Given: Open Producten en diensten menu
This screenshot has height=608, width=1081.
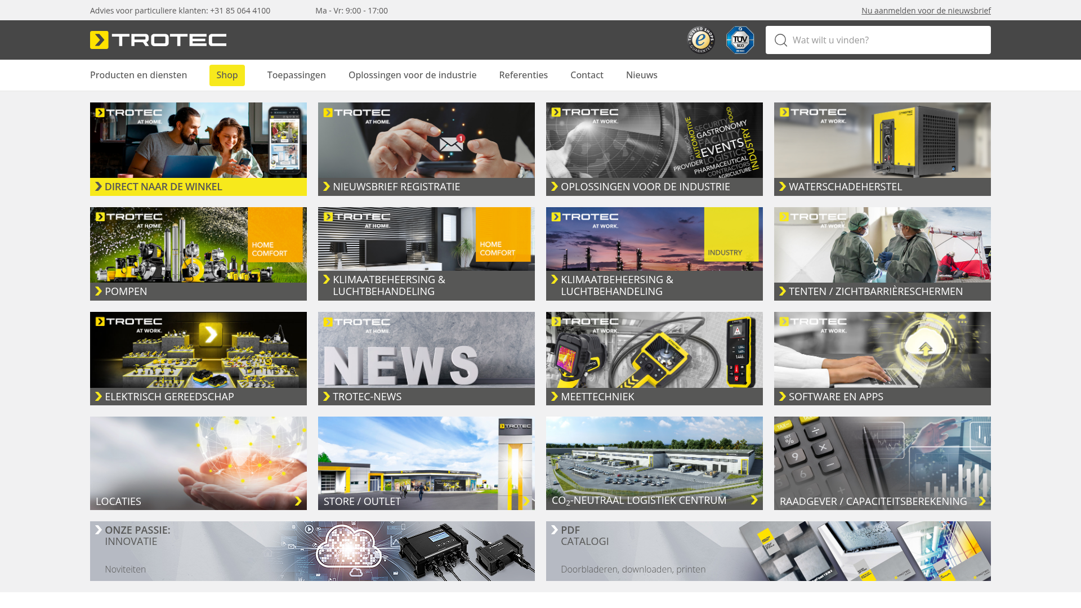Looking at the screenshot, I should tap(139, 75).
